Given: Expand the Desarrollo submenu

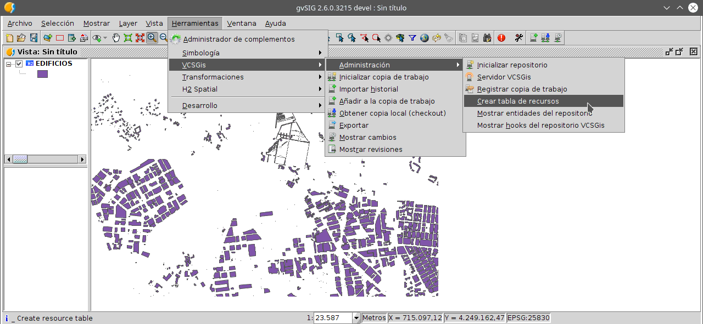Looking at the screenshot, I should click(248, 105).
